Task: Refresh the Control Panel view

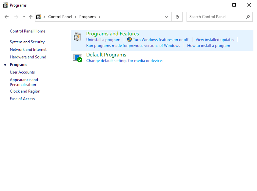Action: point(177,17)
